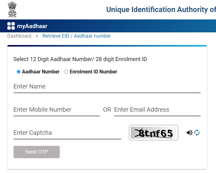Image resolution: width=216 pixels, height=173 pixels.
Task: Click the myAadhaar grid icon
Action: [11, 26]
